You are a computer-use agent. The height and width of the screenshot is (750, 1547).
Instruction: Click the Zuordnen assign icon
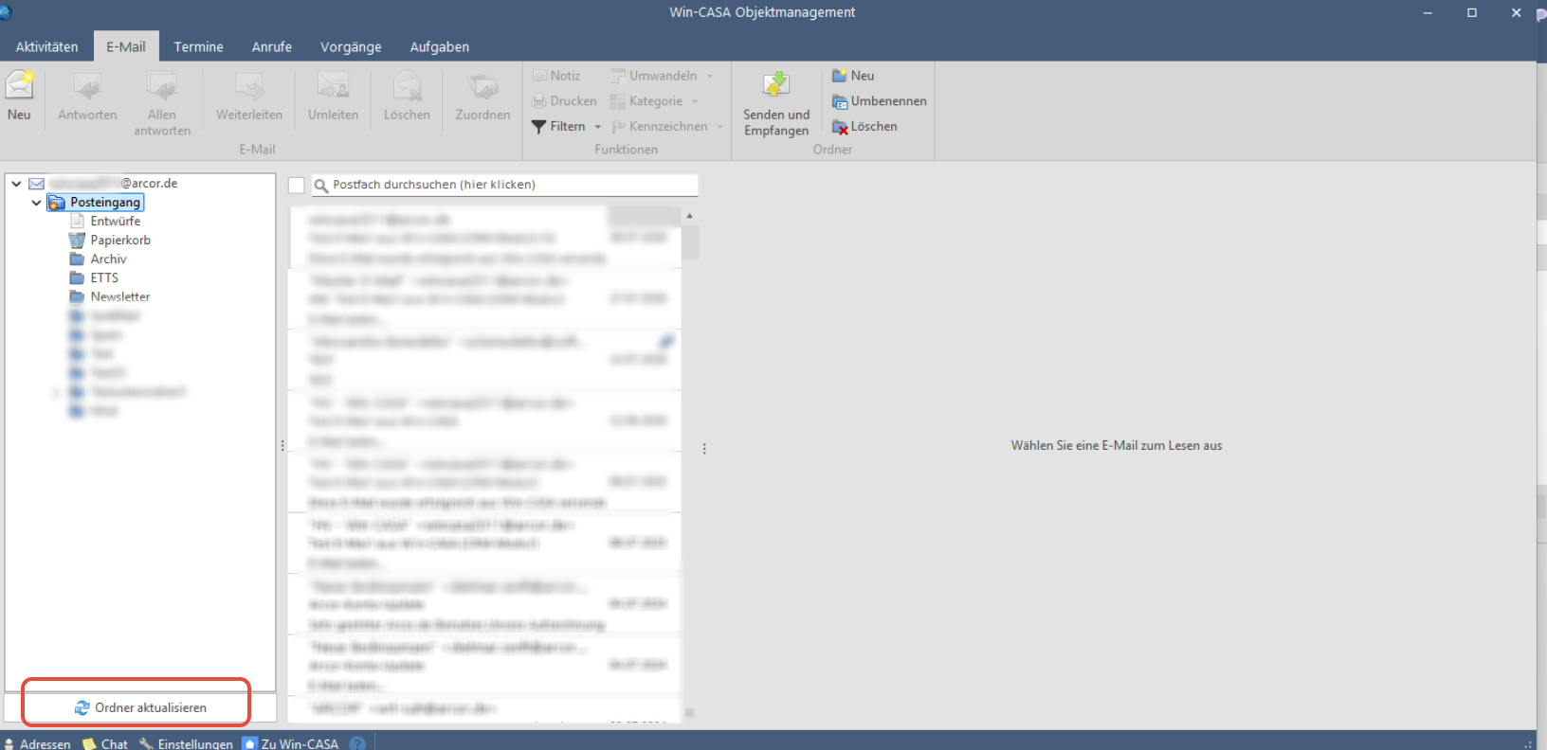(482, 87)
